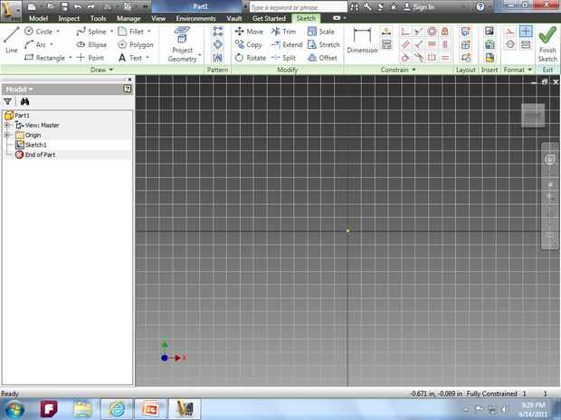Image resolution: width=561 pixels, height=420 pixels.
Task: Apply the Concentric constraint
Action: click(x=432, y=32)
